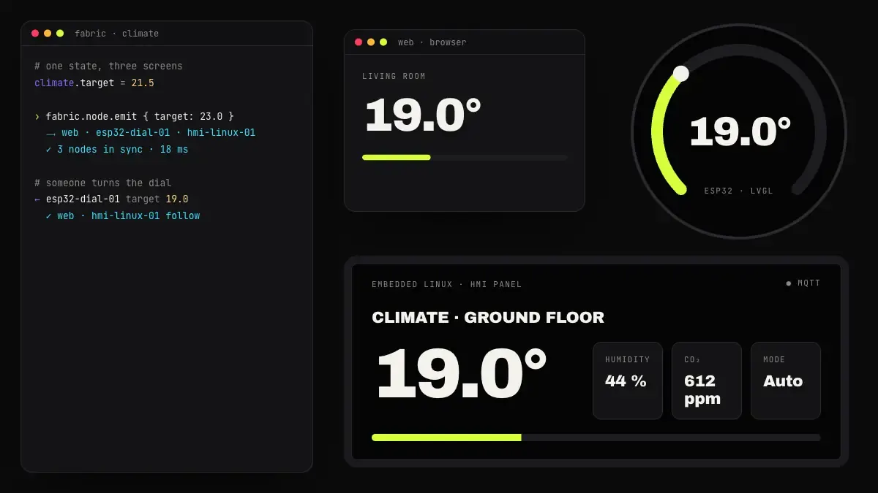Screen dimensions: 878x493
Task: Click the 'EMBEDDED LINUX · HMI PANEL' label
Action: click(x=447, y=284)
